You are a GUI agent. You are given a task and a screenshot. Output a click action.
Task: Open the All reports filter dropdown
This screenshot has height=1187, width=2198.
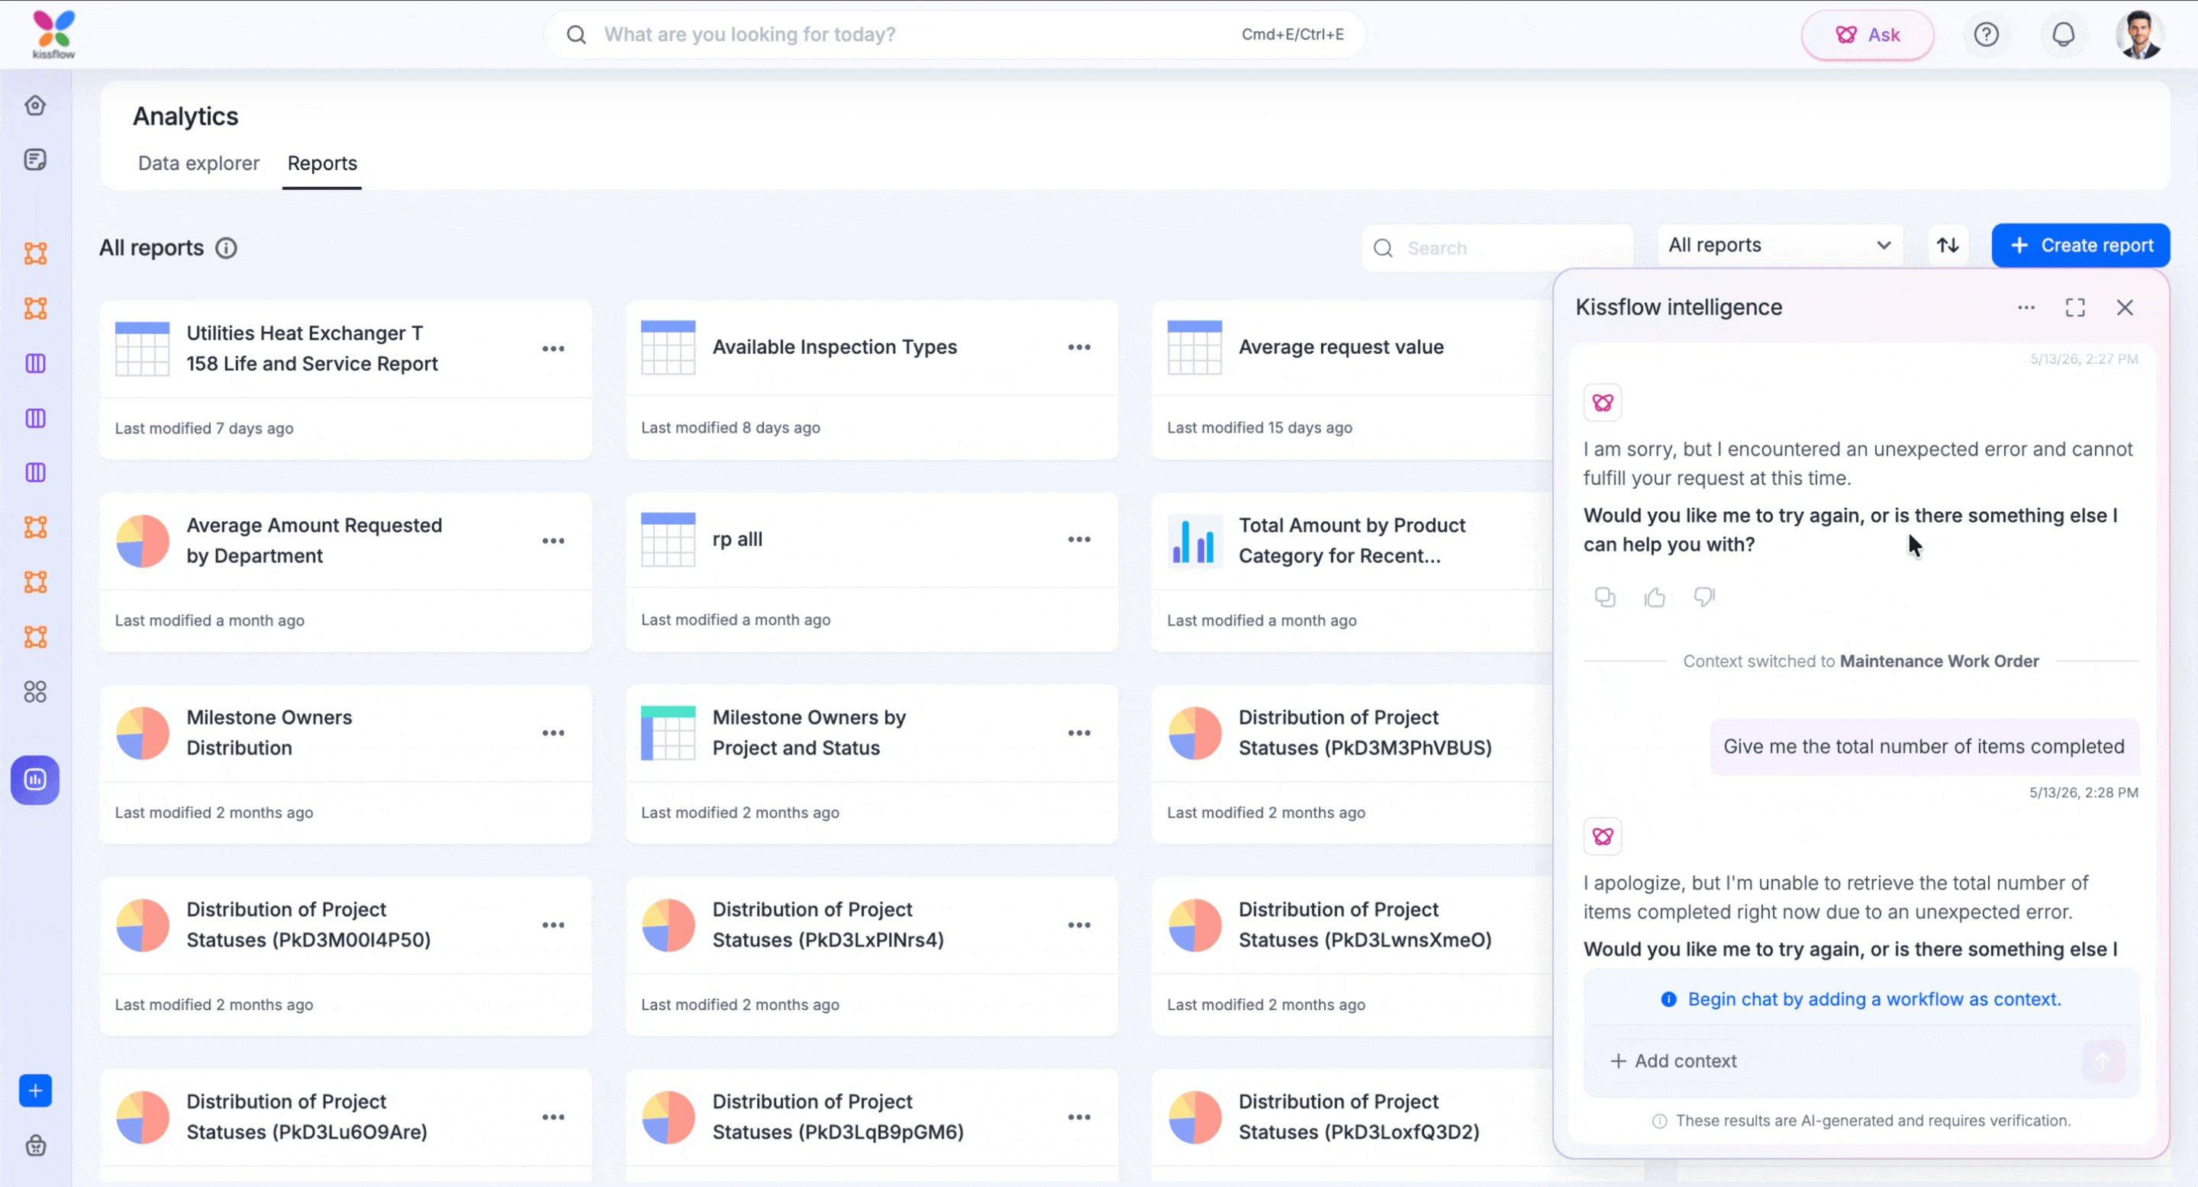pos(1779,246)
